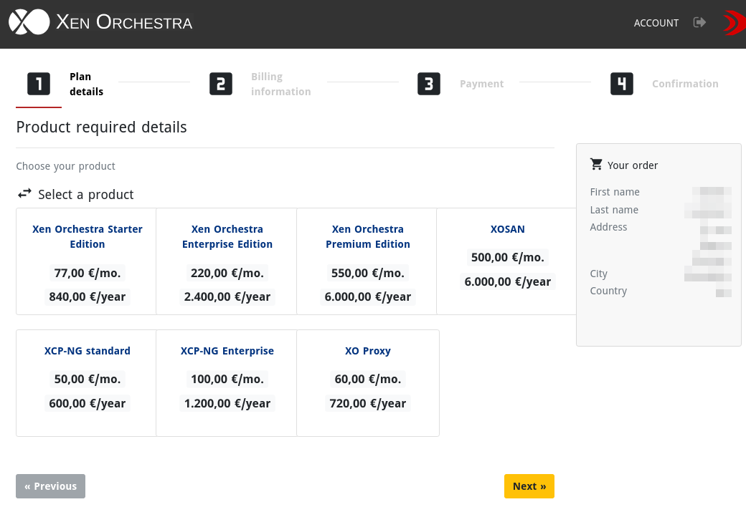Click the Previous button
The height and width of the screenshot is (507, 746).
point(50,486)
